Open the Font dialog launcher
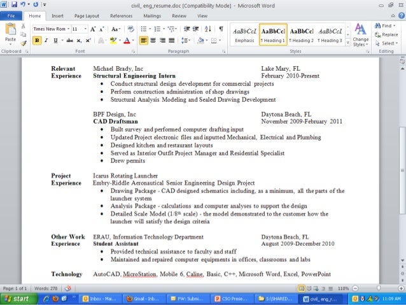 [134, 52]
